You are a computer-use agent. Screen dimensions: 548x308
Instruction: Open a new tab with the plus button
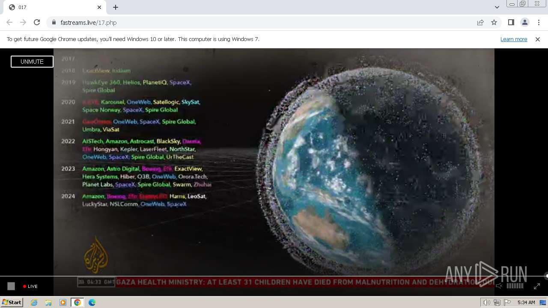(x=116, y=7)
